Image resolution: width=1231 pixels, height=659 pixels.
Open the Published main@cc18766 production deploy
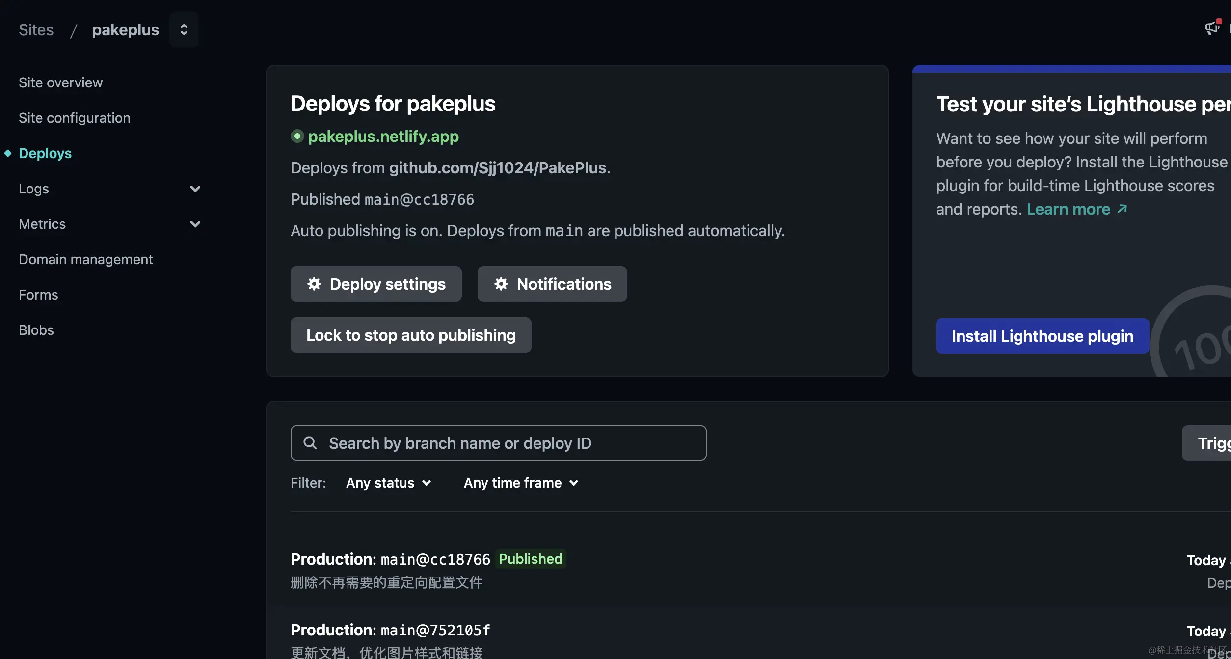point(390,559)
